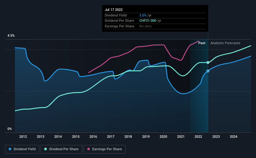Viewport: 256px width, 158px height.
Task: Click the 0% y-axis label
Action: pos(10,129)
